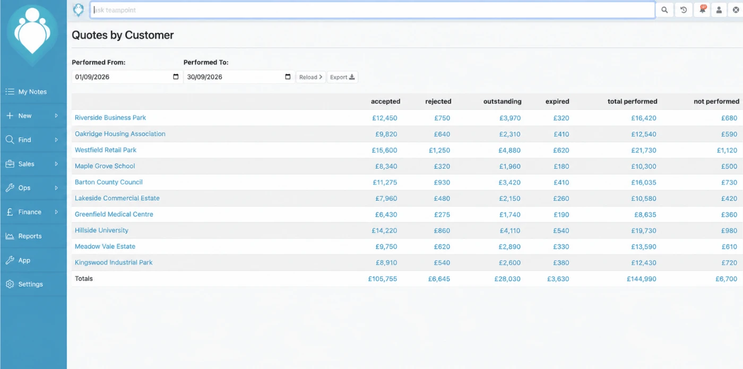743x369 pixels.
Task: Click the plus icon beside New
Action: tap(10, 116)
